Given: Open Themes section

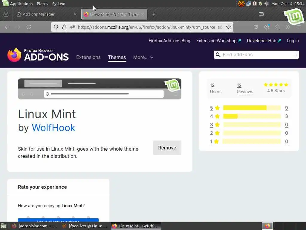Looking at the screenshot, I should click(x=117, y=57).
